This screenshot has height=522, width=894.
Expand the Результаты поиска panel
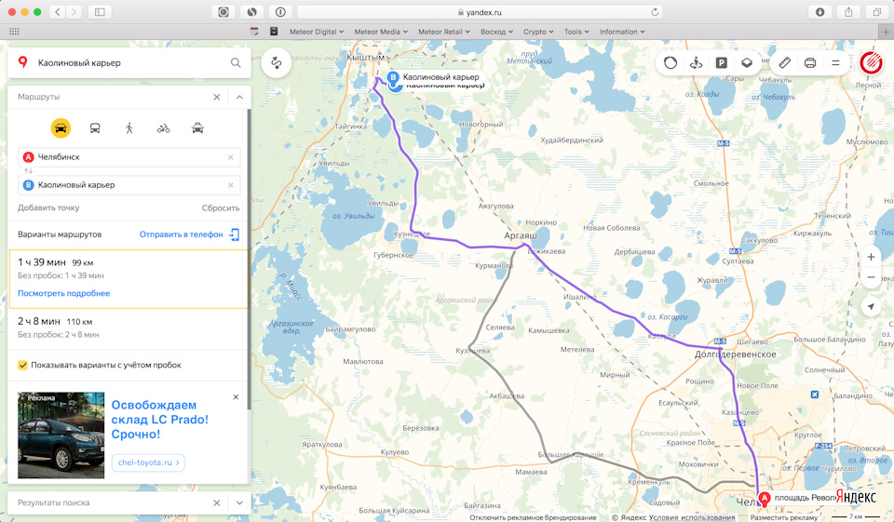[x=239, y=502]
